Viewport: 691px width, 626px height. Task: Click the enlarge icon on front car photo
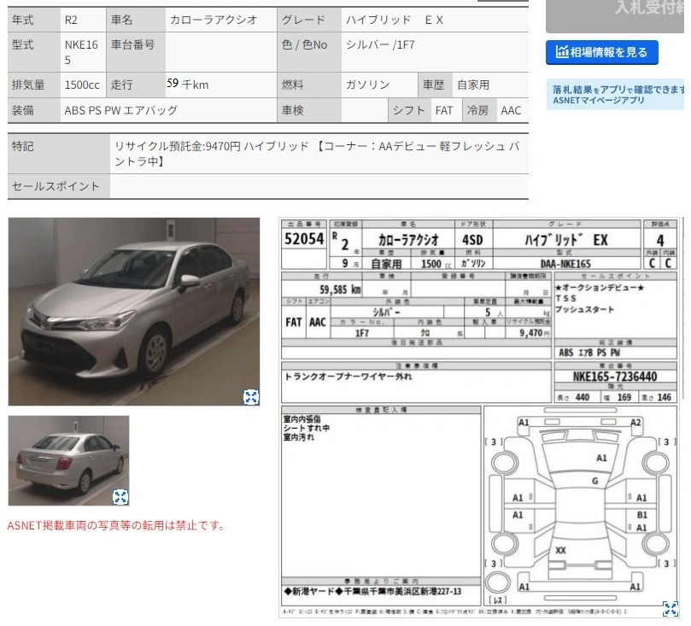click(251, 397)
